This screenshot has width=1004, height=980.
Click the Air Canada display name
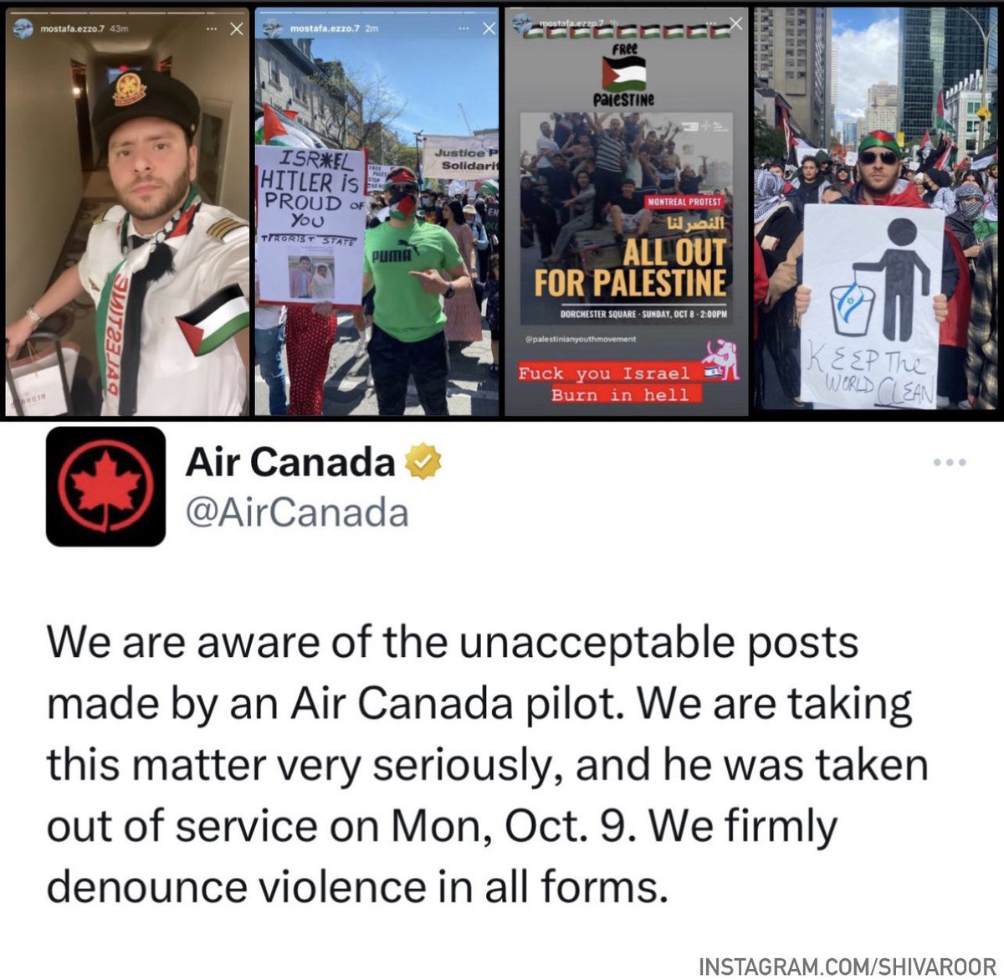290,461
